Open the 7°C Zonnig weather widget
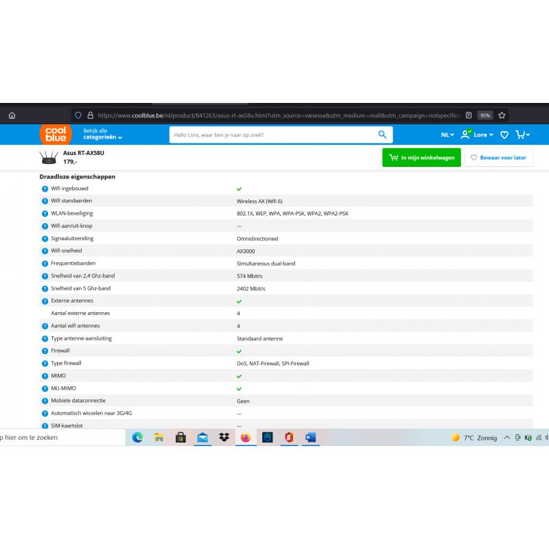Screen dimensions: 549x549 474,438
